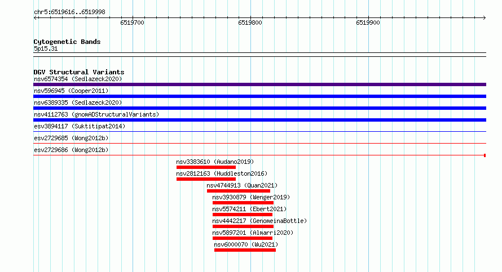Click the thin blue esv3894117 variant line
This screenshot has height=272, width=502.
point(259,131)
